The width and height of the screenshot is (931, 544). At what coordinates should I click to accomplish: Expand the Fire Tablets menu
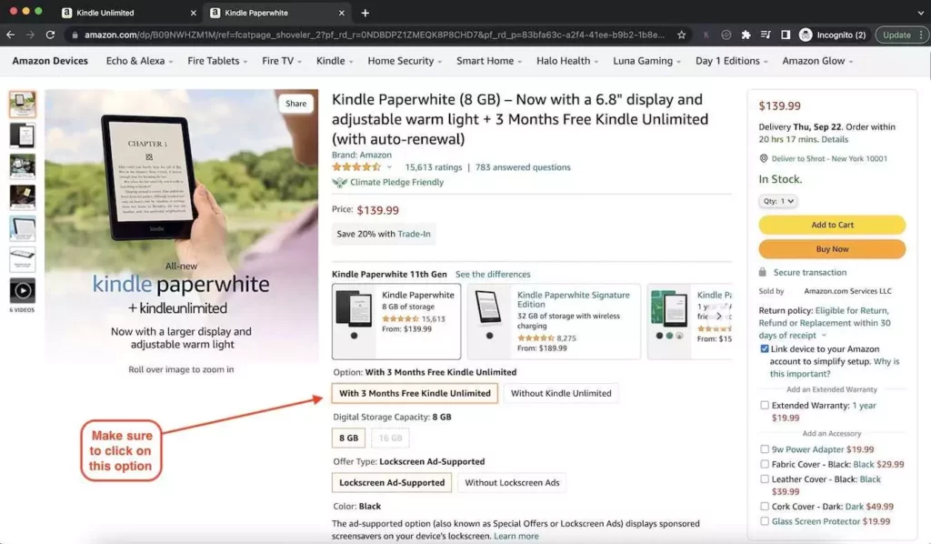[x=217, y=61]
